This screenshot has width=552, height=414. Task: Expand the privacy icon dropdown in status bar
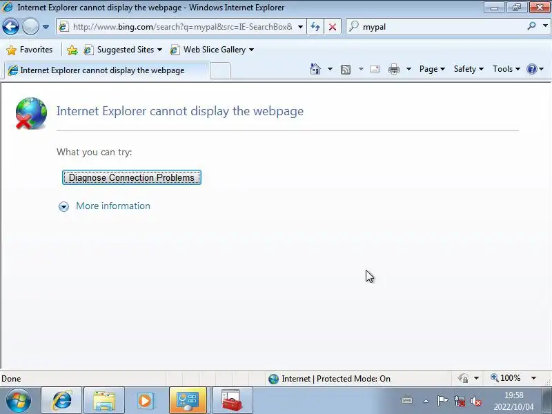(476, 378)
